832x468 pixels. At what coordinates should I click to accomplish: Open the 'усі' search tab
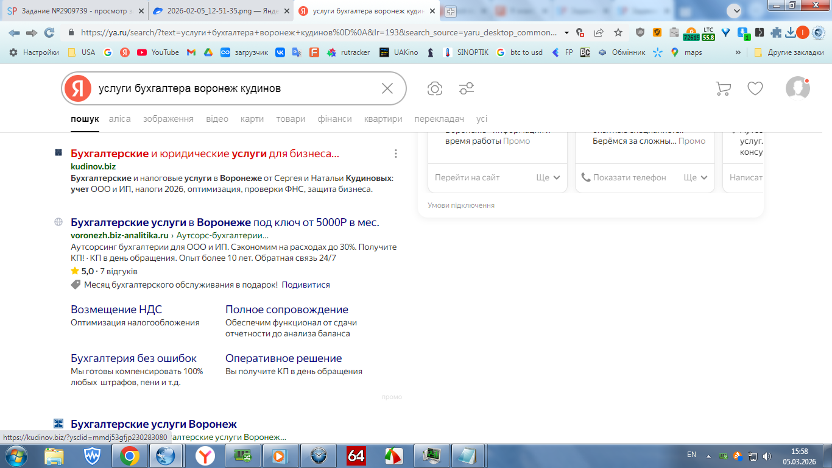482,119
